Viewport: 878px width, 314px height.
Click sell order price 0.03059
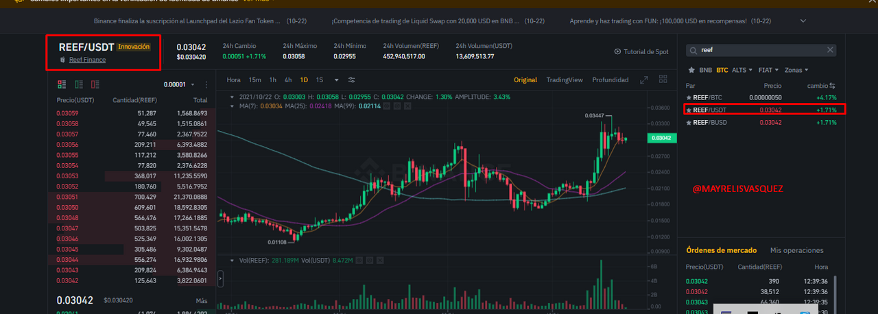point(67,112)
